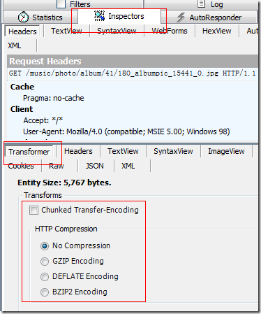
Task: Switch to HexView tab
Action: tap(217, 31)
